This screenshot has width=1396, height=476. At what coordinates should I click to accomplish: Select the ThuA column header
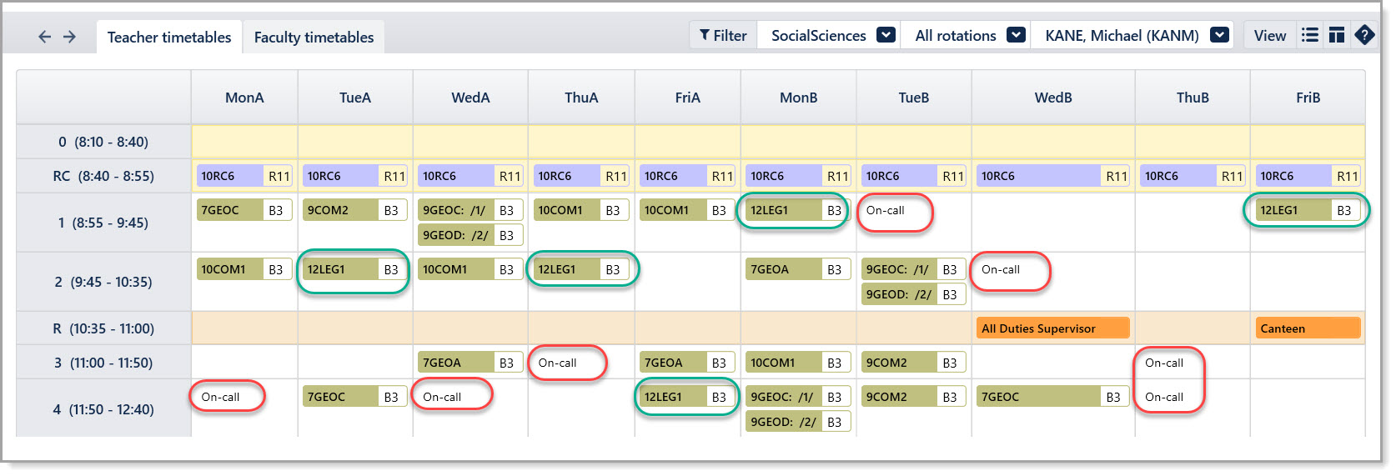(581, 98)
